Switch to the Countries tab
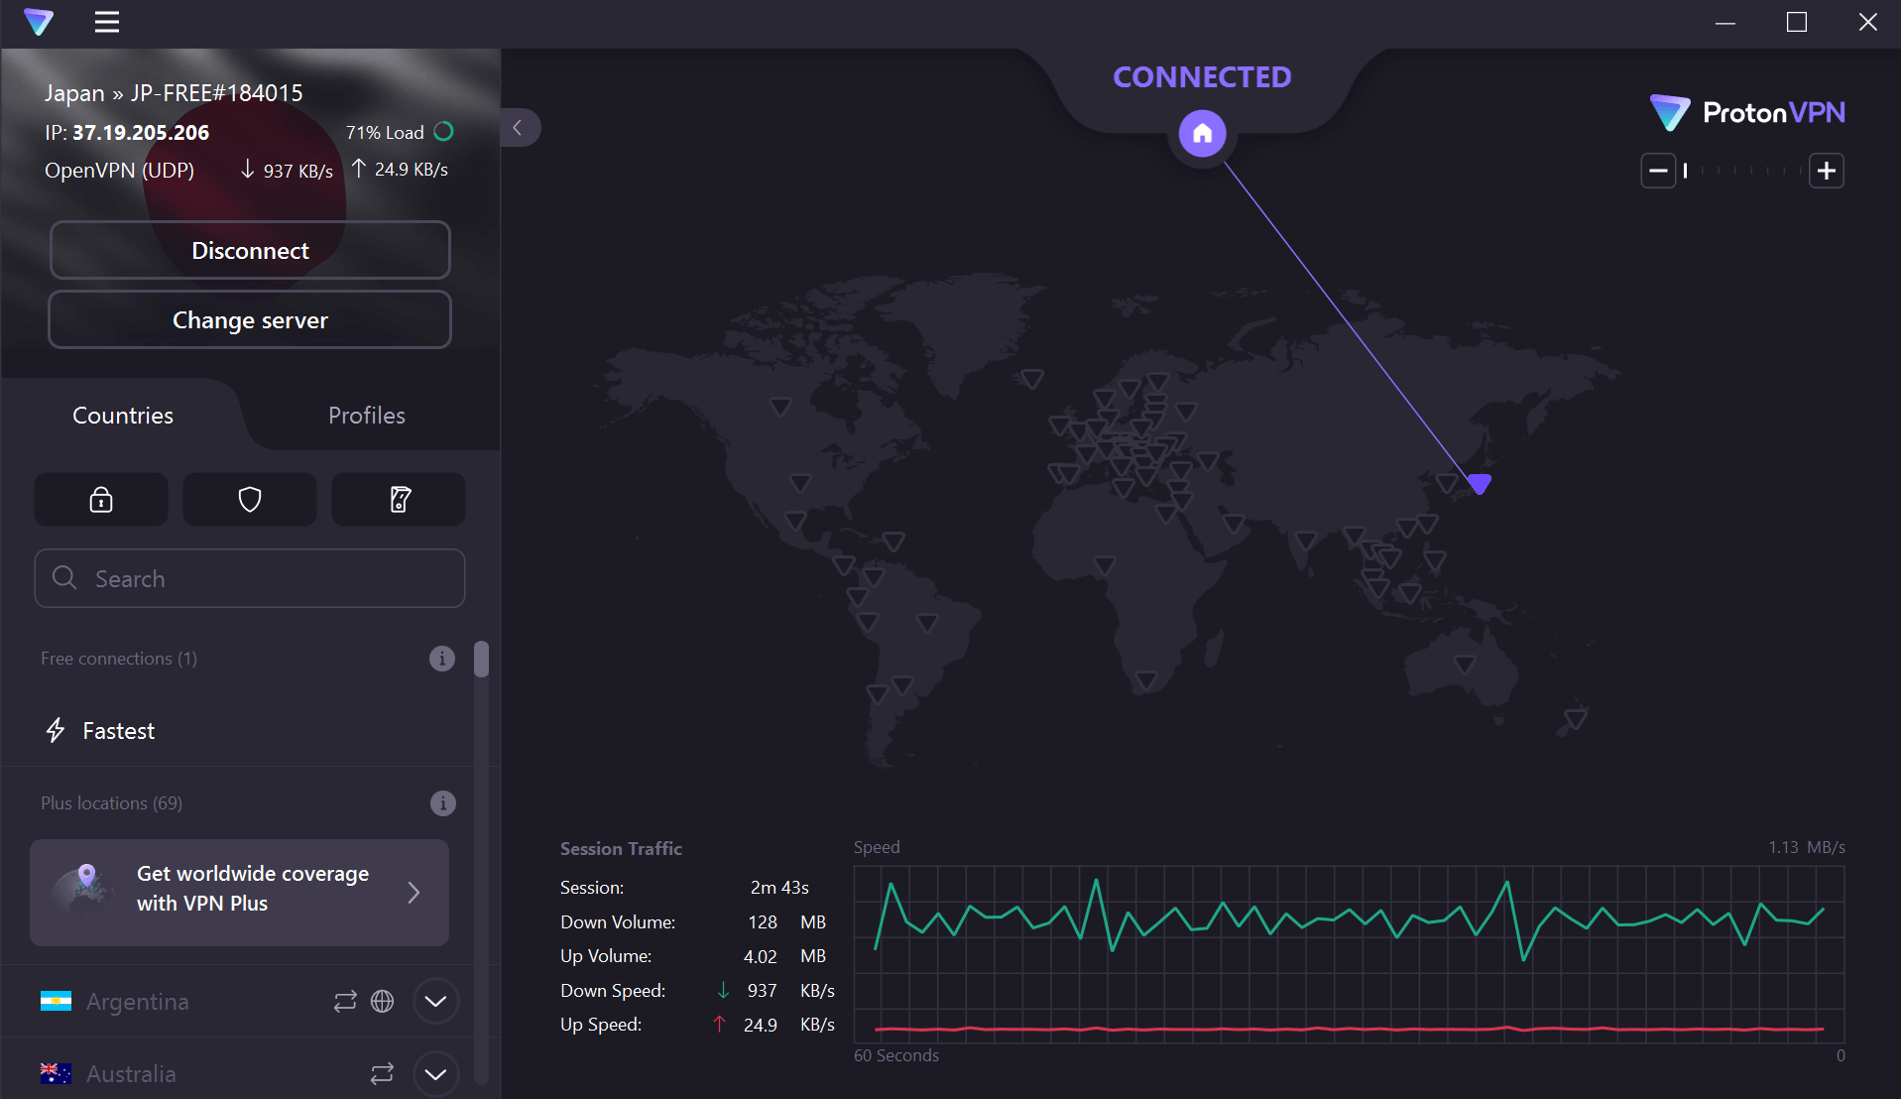 tap(123, 416)
